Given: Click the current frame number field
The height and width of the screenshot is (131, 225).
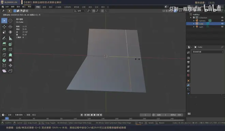Looking at the screenshot, I should point(145,115).
